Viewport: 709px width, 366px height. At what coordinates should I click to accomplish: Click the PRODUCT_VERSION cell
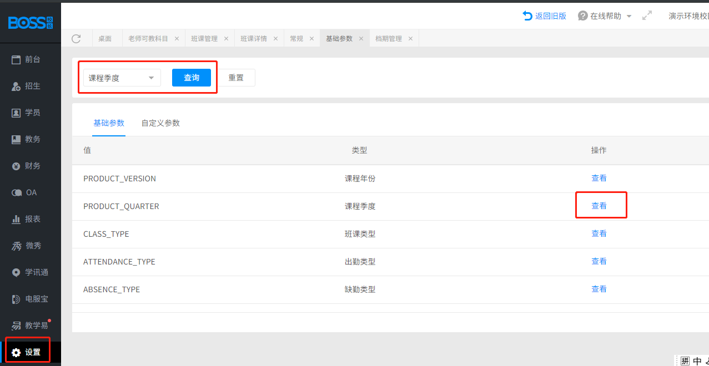(119, 179)
